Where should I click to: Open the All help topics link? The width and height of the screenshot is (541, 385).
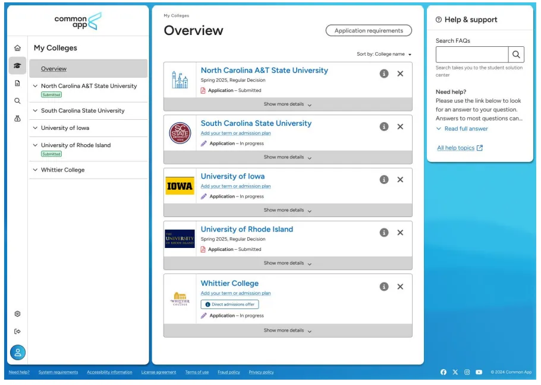pyautogui.click(x=460, y=148)
